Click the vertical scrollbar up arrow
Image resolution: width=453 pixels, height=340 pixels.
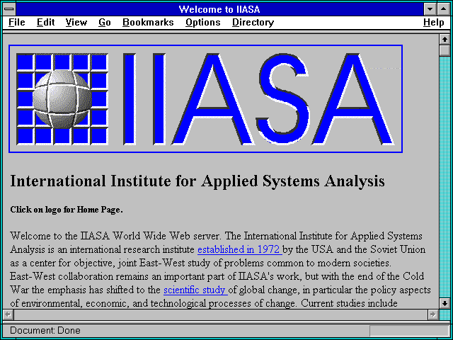(445, 40)
